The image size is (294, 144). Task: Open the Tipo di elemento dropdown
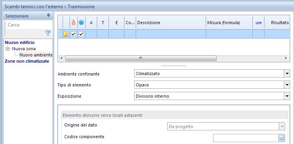click(x=287, y=85)
